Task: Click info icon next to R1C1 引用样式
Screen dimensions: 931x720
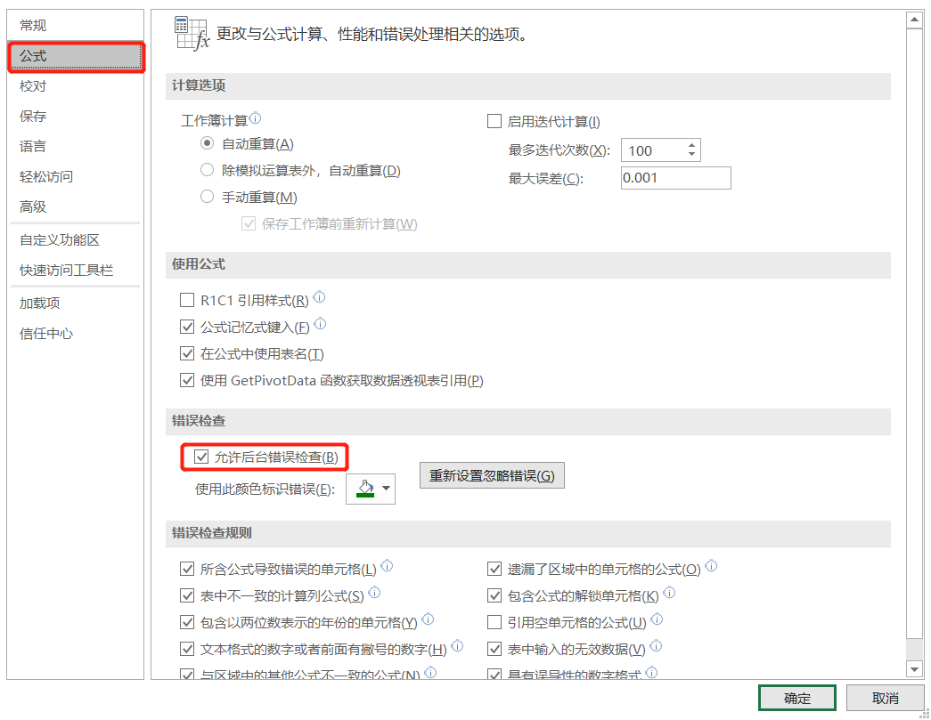Action: point(320,298)
